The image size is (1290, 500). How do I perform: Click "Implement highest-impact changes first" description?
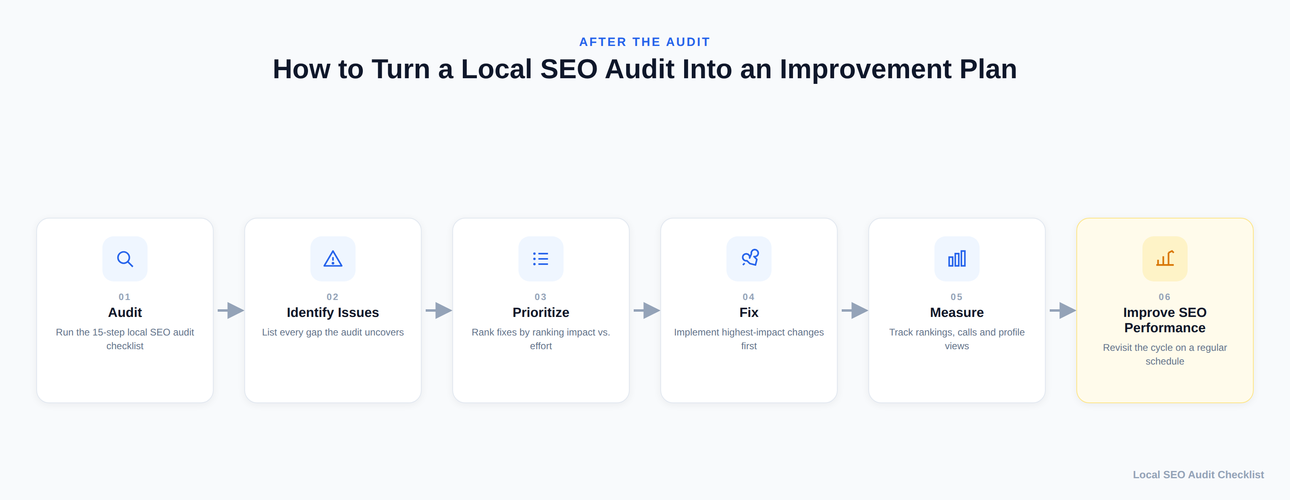point(749,339)
